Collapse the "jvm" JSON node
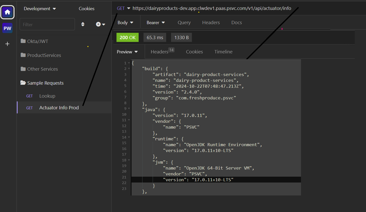This screenshot has width=366, height=212. (x=129, y=160)
